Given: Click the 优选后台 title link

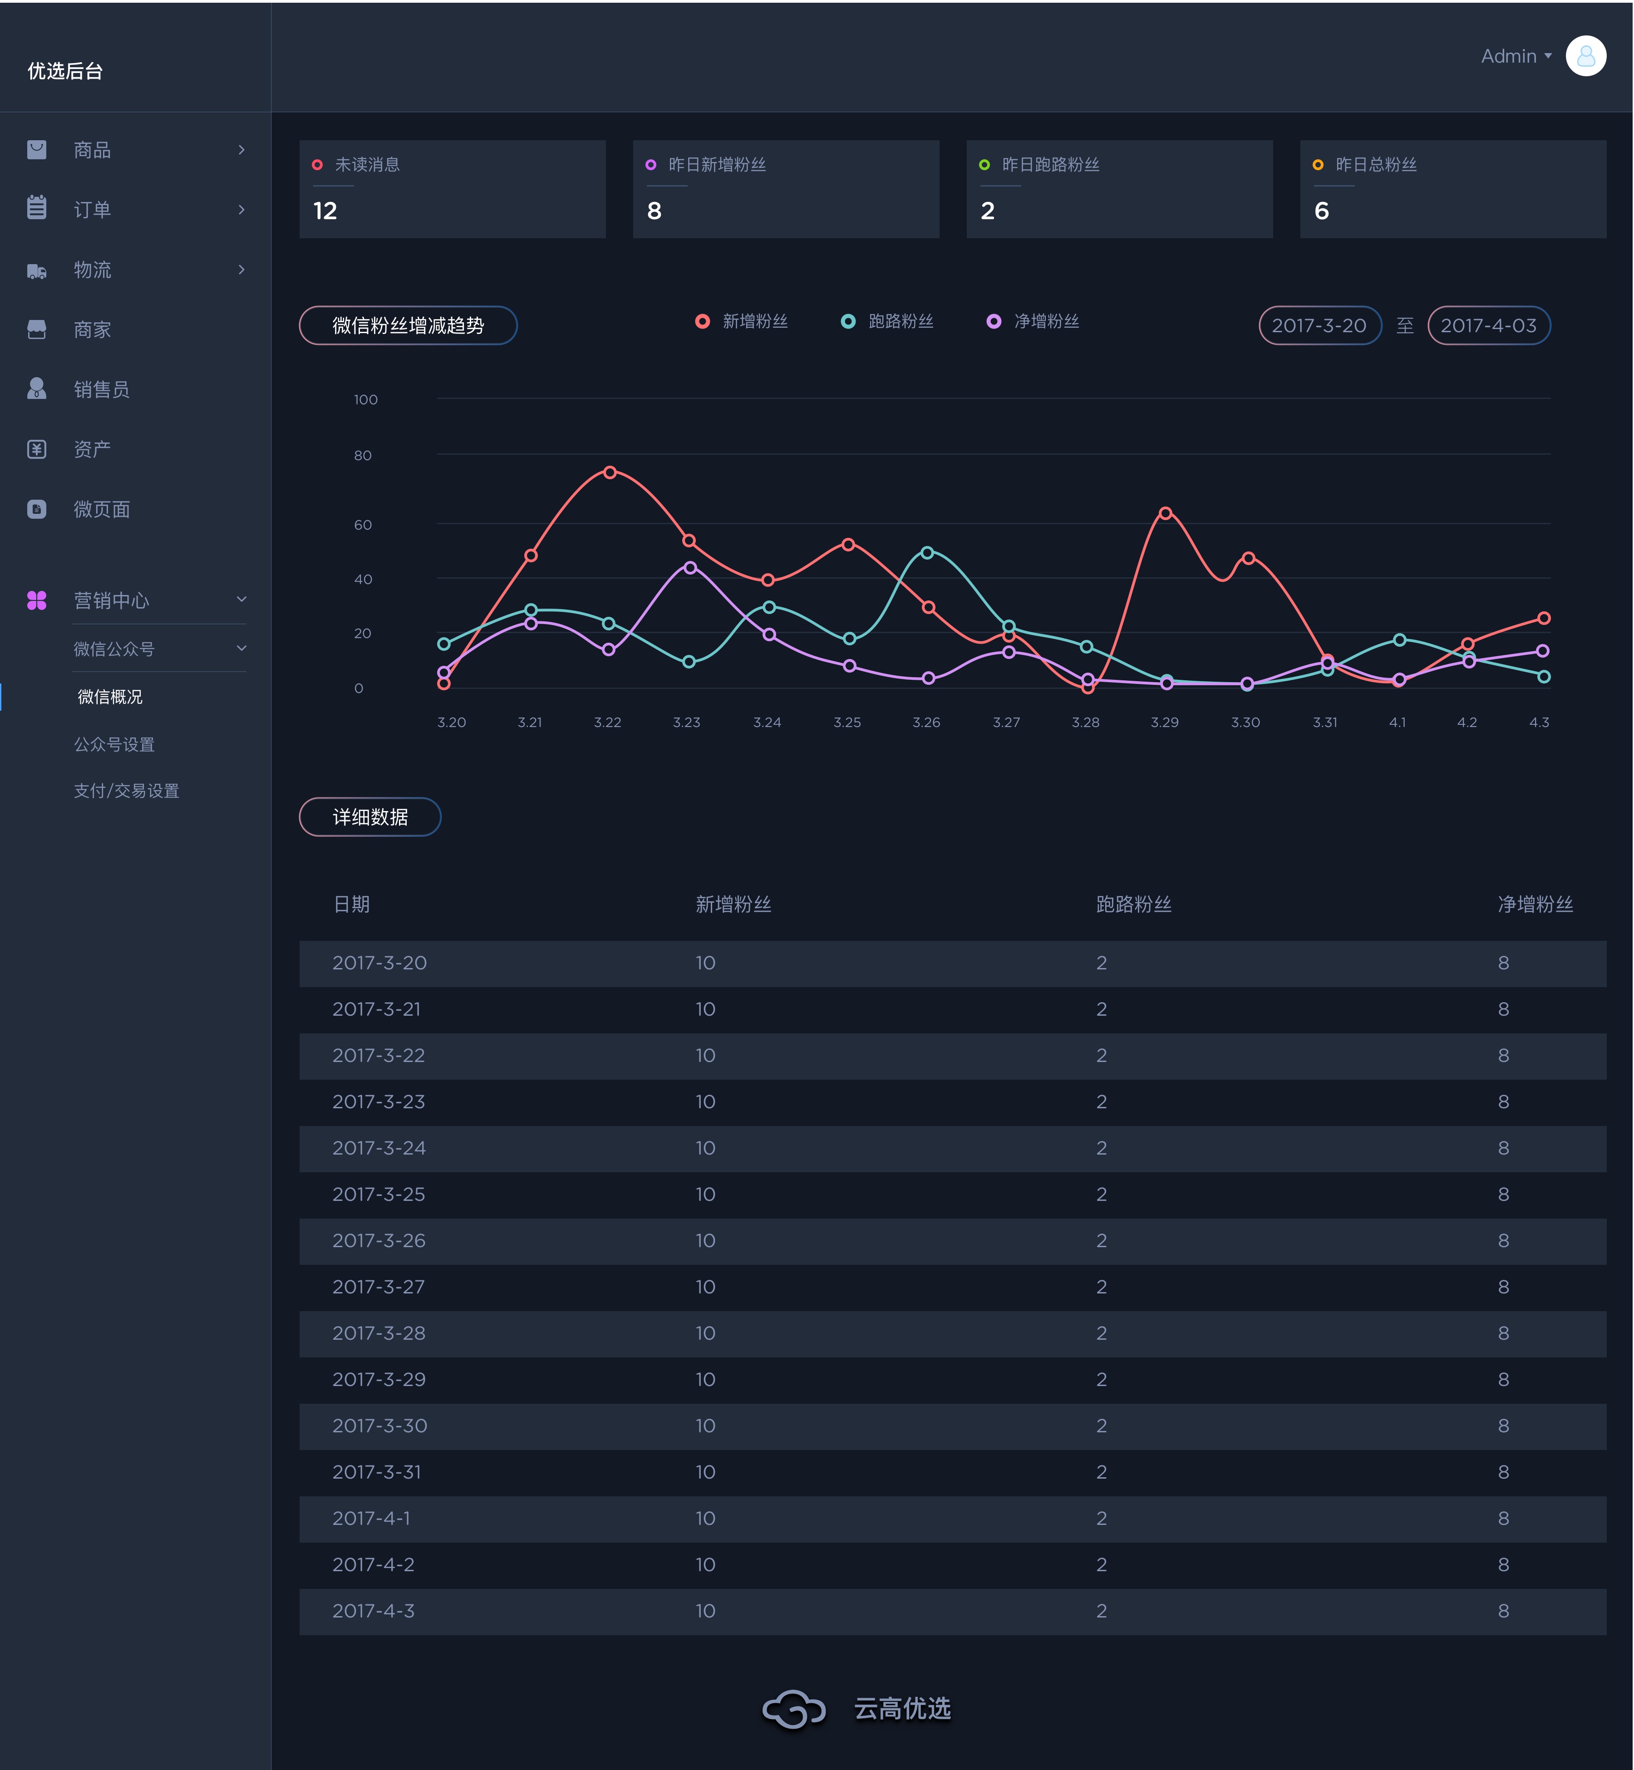Looking at the screenshot, I should (x=65, y=71).
